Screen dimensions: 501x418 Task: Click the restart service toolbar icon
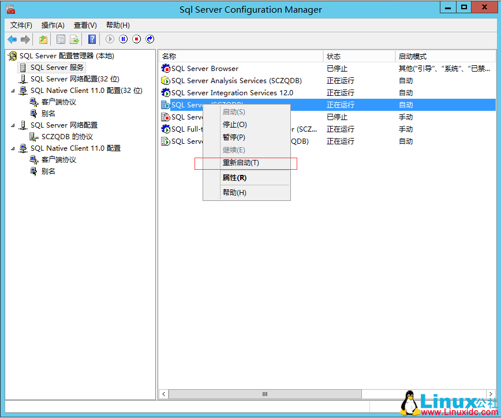[x=148, y=39]
